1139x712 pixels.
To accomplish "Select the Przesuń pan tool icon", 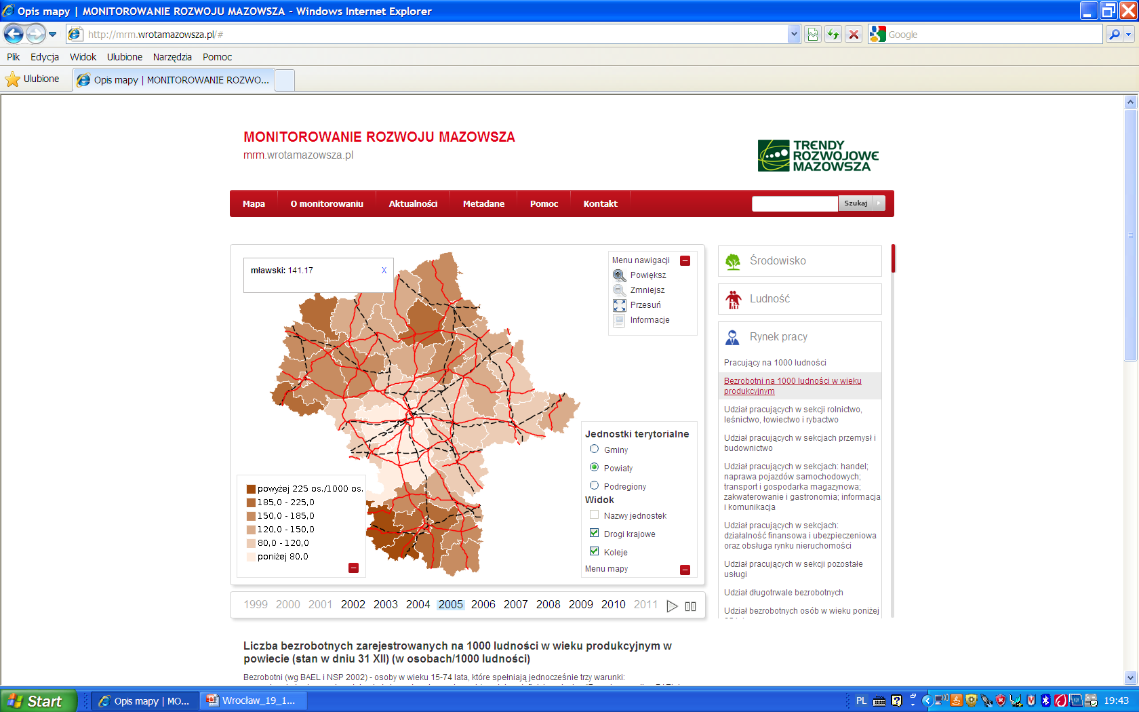I will click(x=619, y=305).
